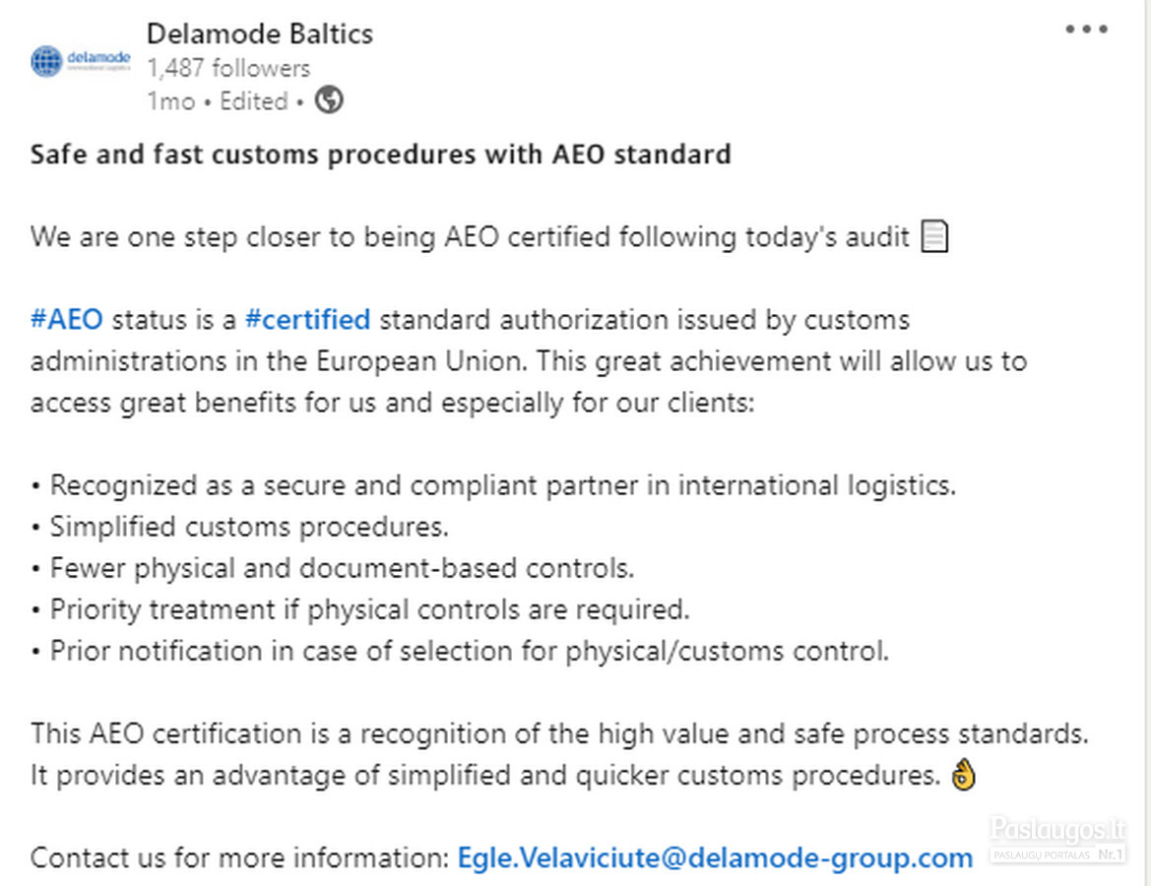Click the Paslaugos.lt watermark logo
The image size is (1151, 886).
point(1057,839)
